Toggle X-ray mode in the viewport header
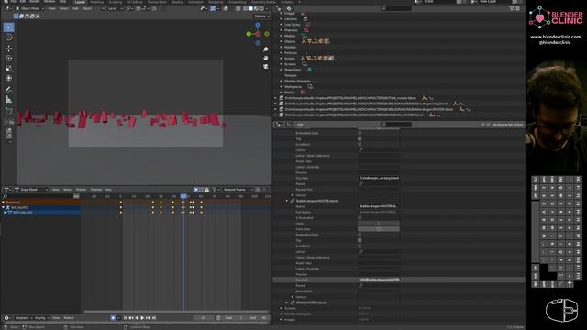Image resolution: width=587 pixels, height=330 pixels. click(238, 8)
